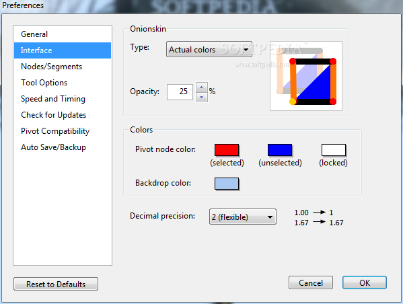Go to Check for Updates category
The width and height of the screenshot is (403, 304).
coord(63,115)
